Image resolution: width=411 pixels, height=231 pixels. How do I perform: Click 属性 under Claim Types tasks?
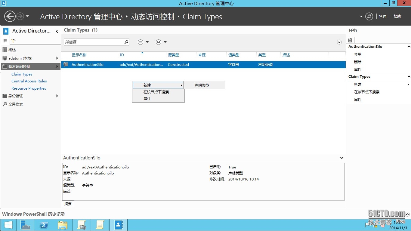coord(358,100)
